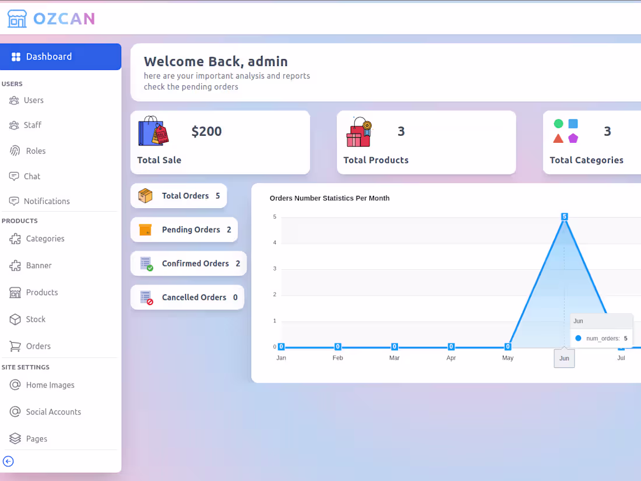Click the Cancelled Orders button
Screen dimensions: 641x481
coord(187,297)
